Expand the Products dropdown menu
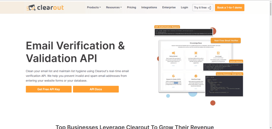The height and width of the screenshot is (129, 272). pyautogui.click(x=94, y=7)
